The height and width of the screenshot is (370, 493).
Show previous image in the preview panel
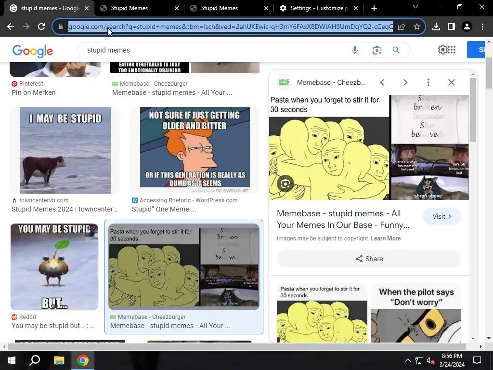coord(382,82)
